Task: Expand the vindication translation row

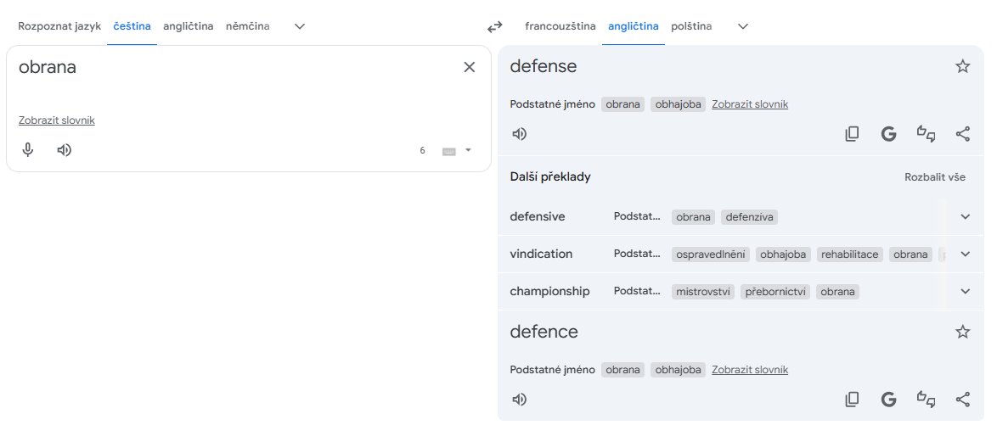Action: pos(966,254)
